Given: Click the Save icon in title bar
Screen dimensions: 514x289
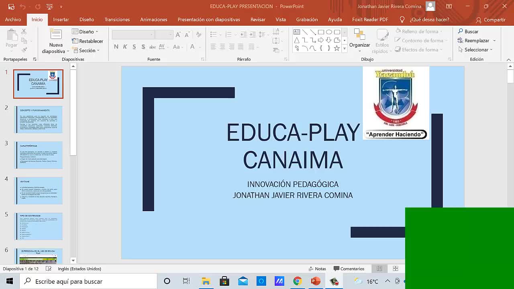Looking at the screenshot, I should coord(11,6).
